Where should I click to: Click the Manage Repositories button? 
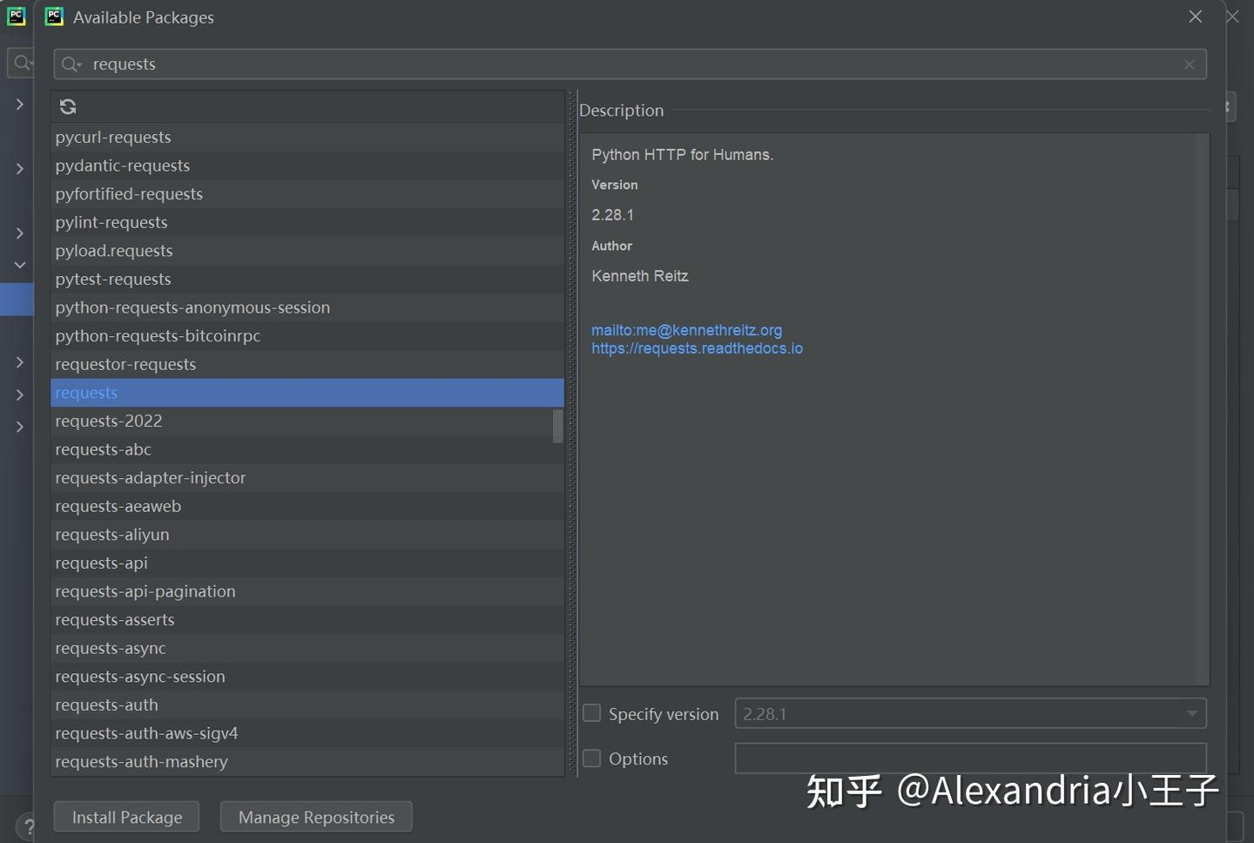[316, 817]
